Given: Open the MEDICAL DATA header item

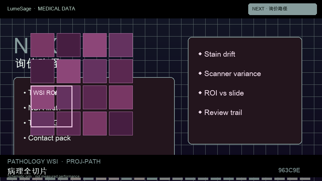Looking at the screenshot, I should pyautogui.click(x=56, y=9).
